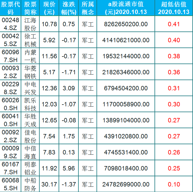Image resolution: width=193 pixels, height=192 pixels.
Task: Click stock name 内蒙一机
Action: pyautogui.click(x=30, y=56)
